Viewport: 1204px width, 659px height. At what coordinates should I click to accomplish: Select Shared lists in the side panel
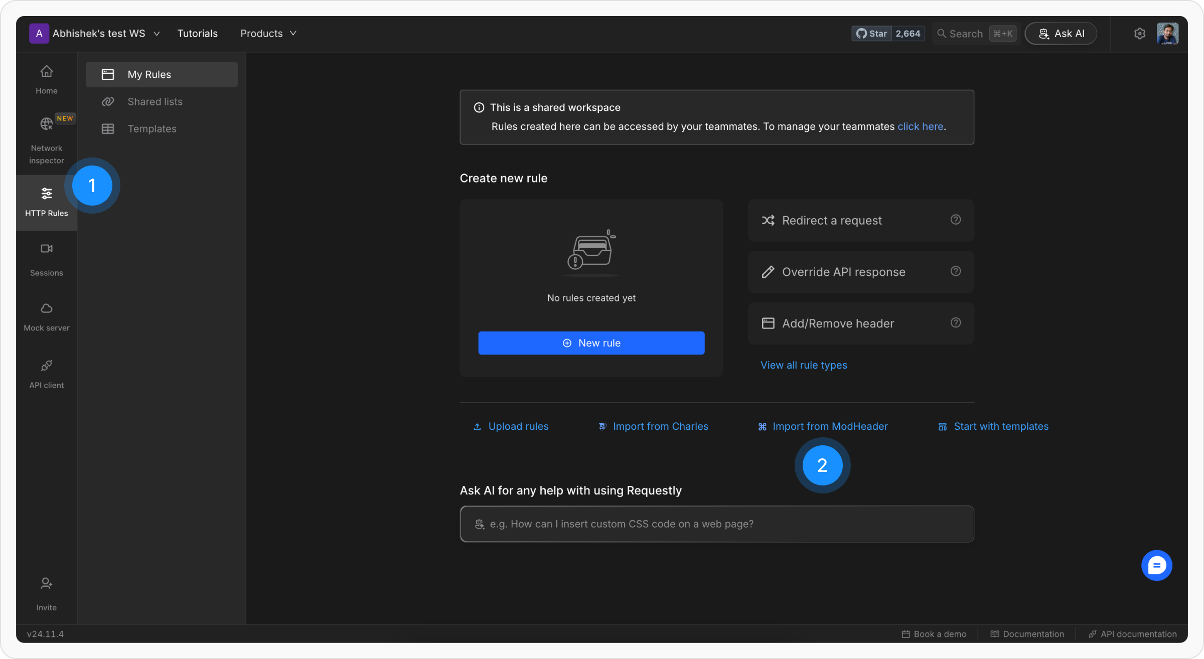(x=155, y=102)
